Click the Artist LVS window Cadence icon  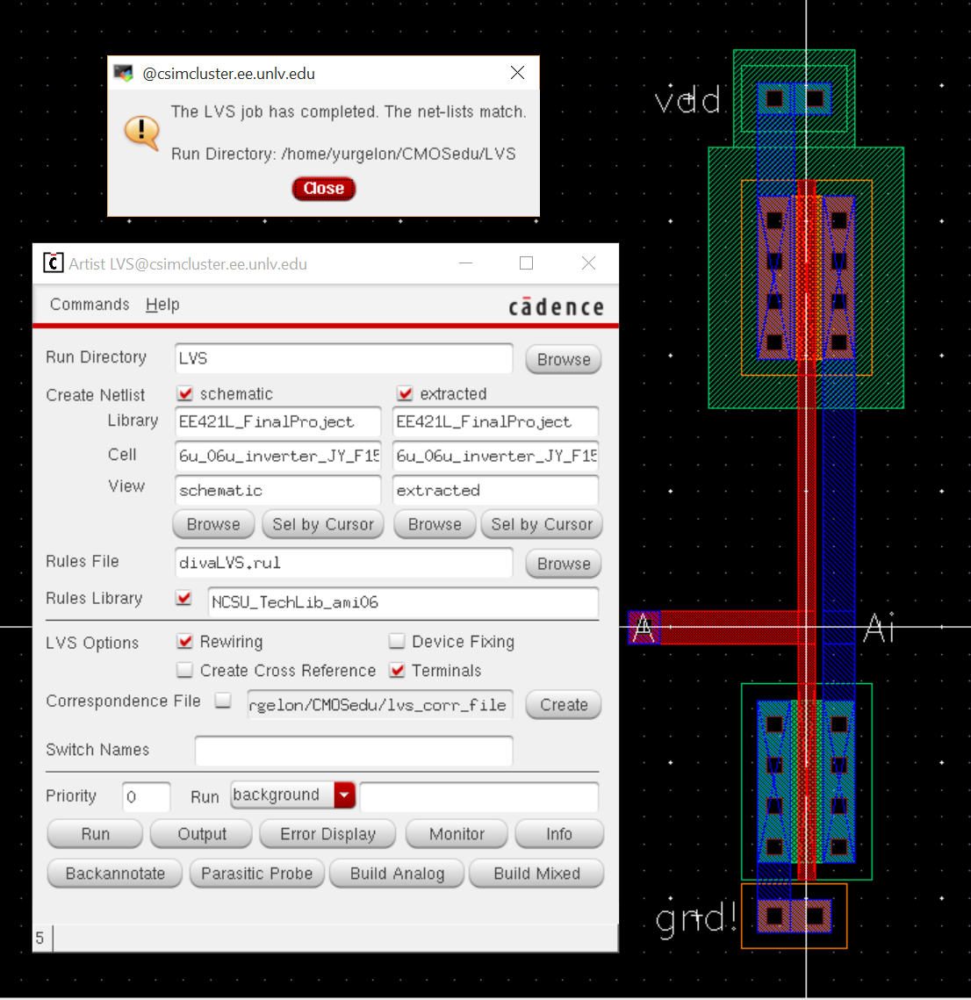click(x=53, y=263)
